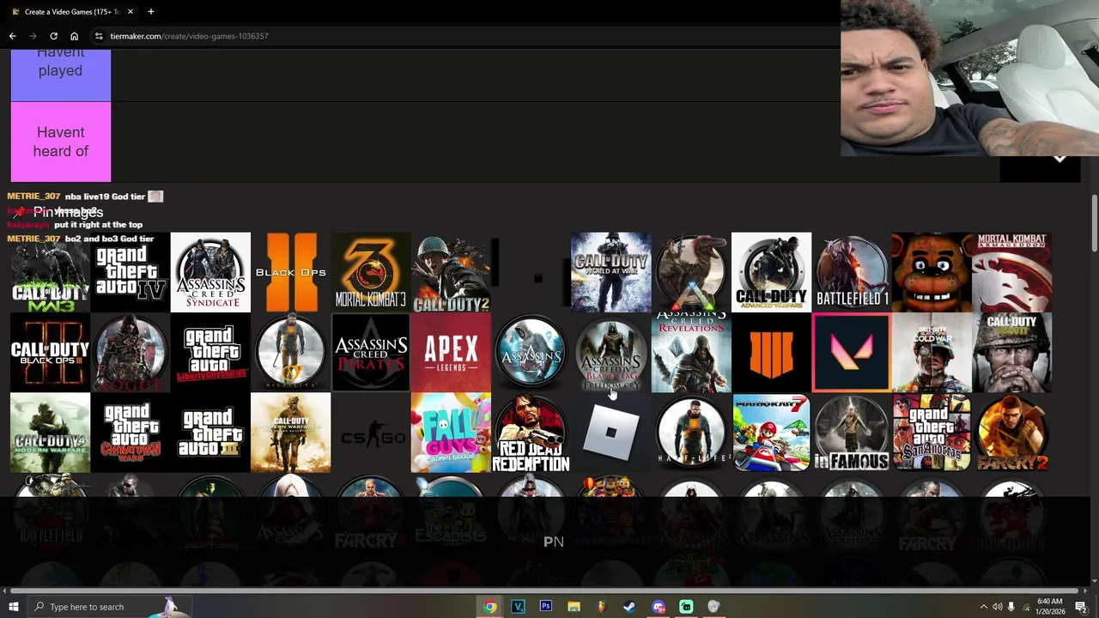Click the 'Type here to search' box

tap(110, 607)
